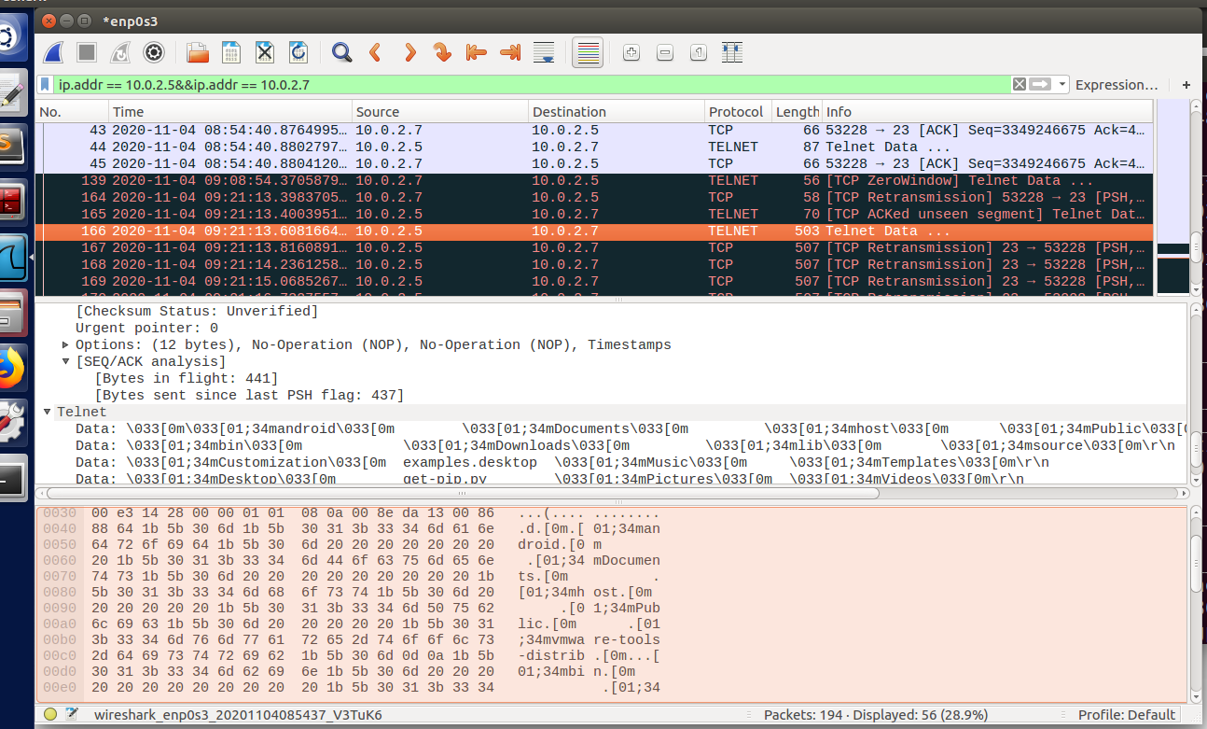Click inside the display filter field
The height and width of the screenshot is (729, 1207).
(532, 84)
